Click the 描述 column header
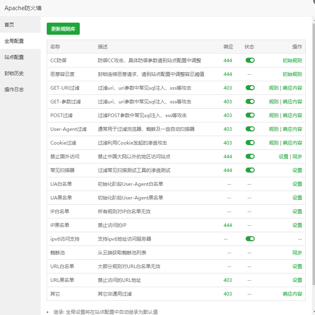This screenshot has height=315, width=315. click(103, 47)
